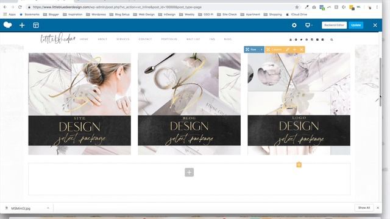Delete the column with X icon
This screenshot has width=390, height=219.
click(302, 50)
